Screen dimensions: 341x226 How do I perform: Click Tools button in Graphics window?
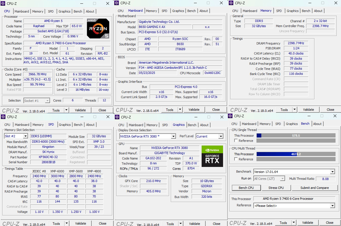170,224
